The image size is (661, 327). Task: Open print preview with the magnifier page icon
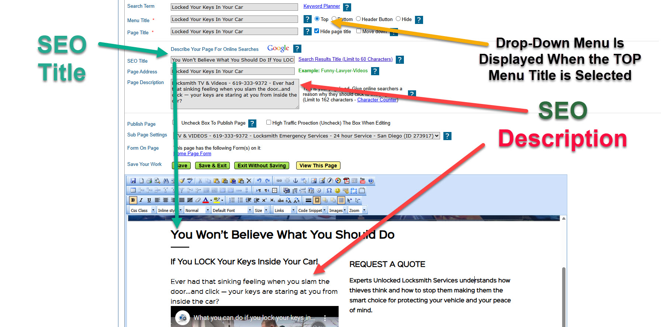coord(158,181)
